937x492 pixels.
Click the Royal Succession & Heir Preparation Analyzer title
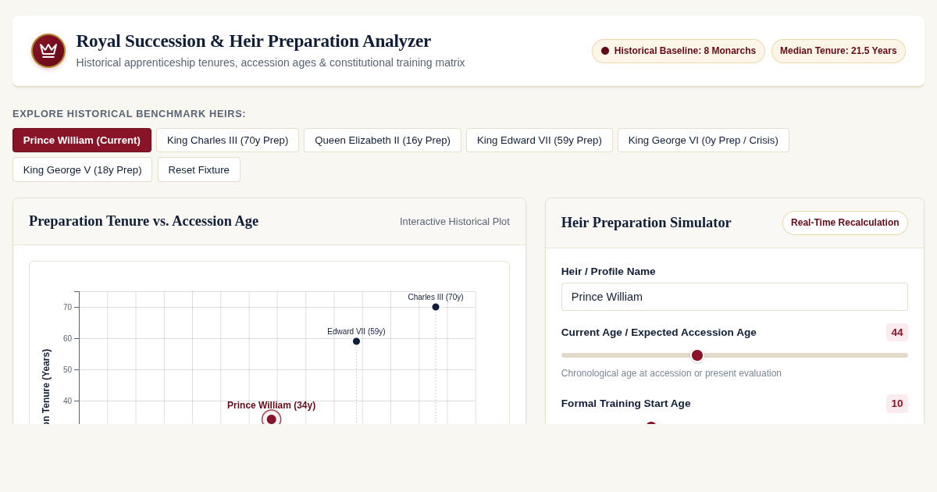tap(254, 41)
